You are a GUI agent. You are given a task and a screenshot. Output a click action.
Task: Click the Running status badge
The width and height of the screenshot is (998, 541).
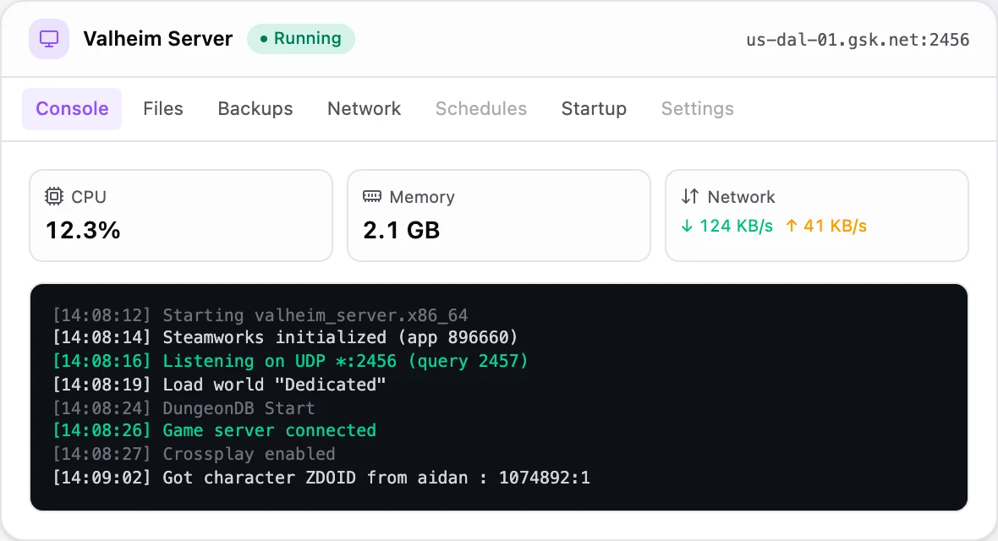pos(301,39)
